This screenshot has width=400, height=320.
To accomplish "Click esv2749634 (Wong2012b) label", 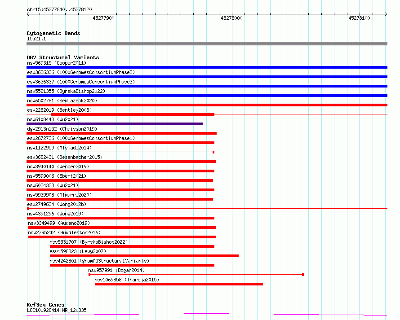I will tap(57, 204).
